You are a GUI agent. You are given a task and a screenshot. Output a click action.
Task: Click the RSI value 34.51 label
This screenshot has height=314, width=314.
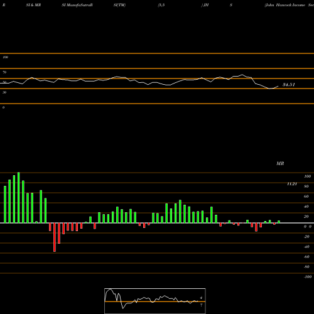(289, 85)
